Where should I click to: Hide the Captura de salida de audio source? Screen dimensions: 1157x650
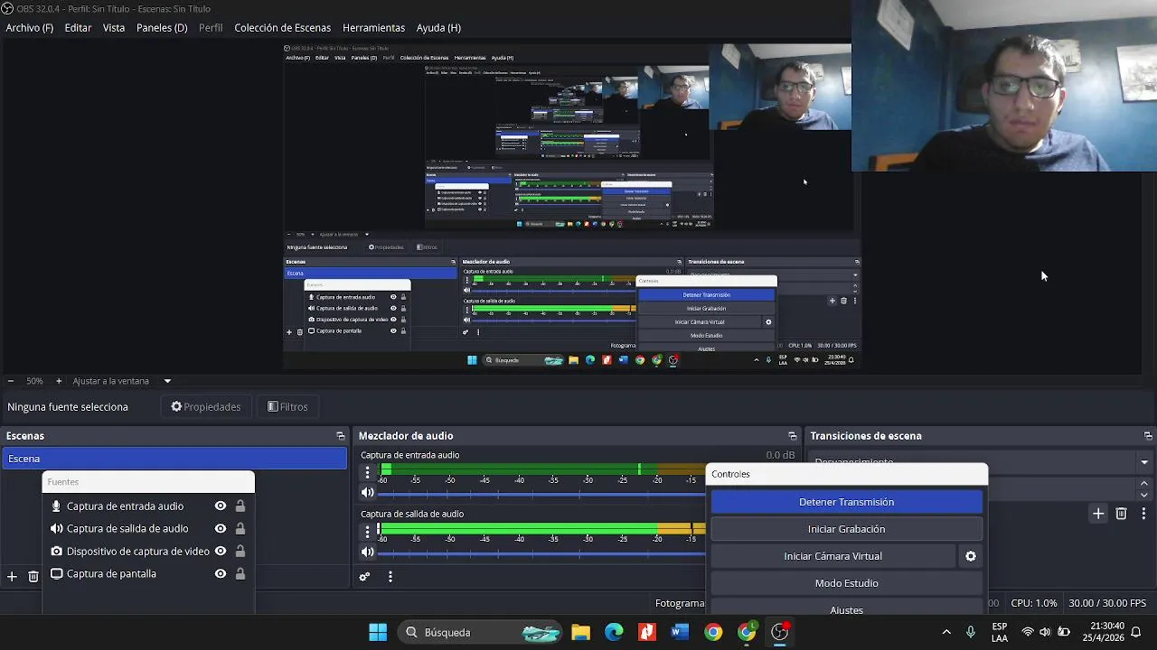tap(220, 529)
